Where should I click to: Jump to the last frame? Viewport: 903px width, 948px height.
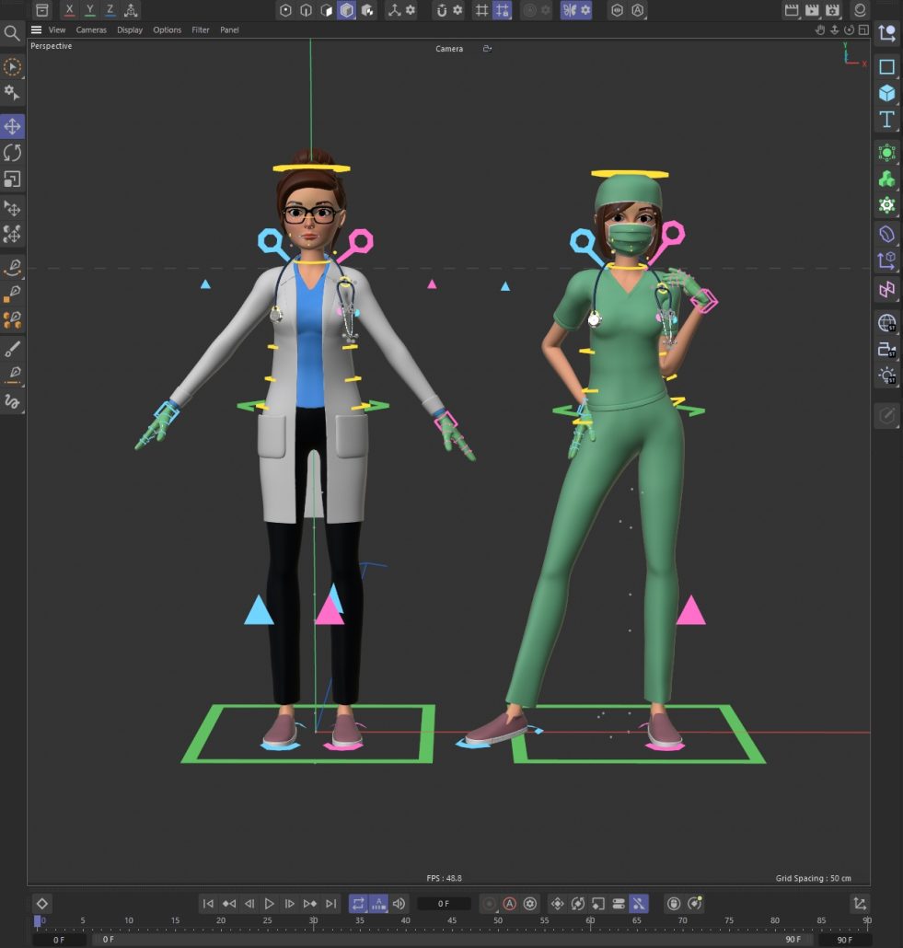(330, 903)
